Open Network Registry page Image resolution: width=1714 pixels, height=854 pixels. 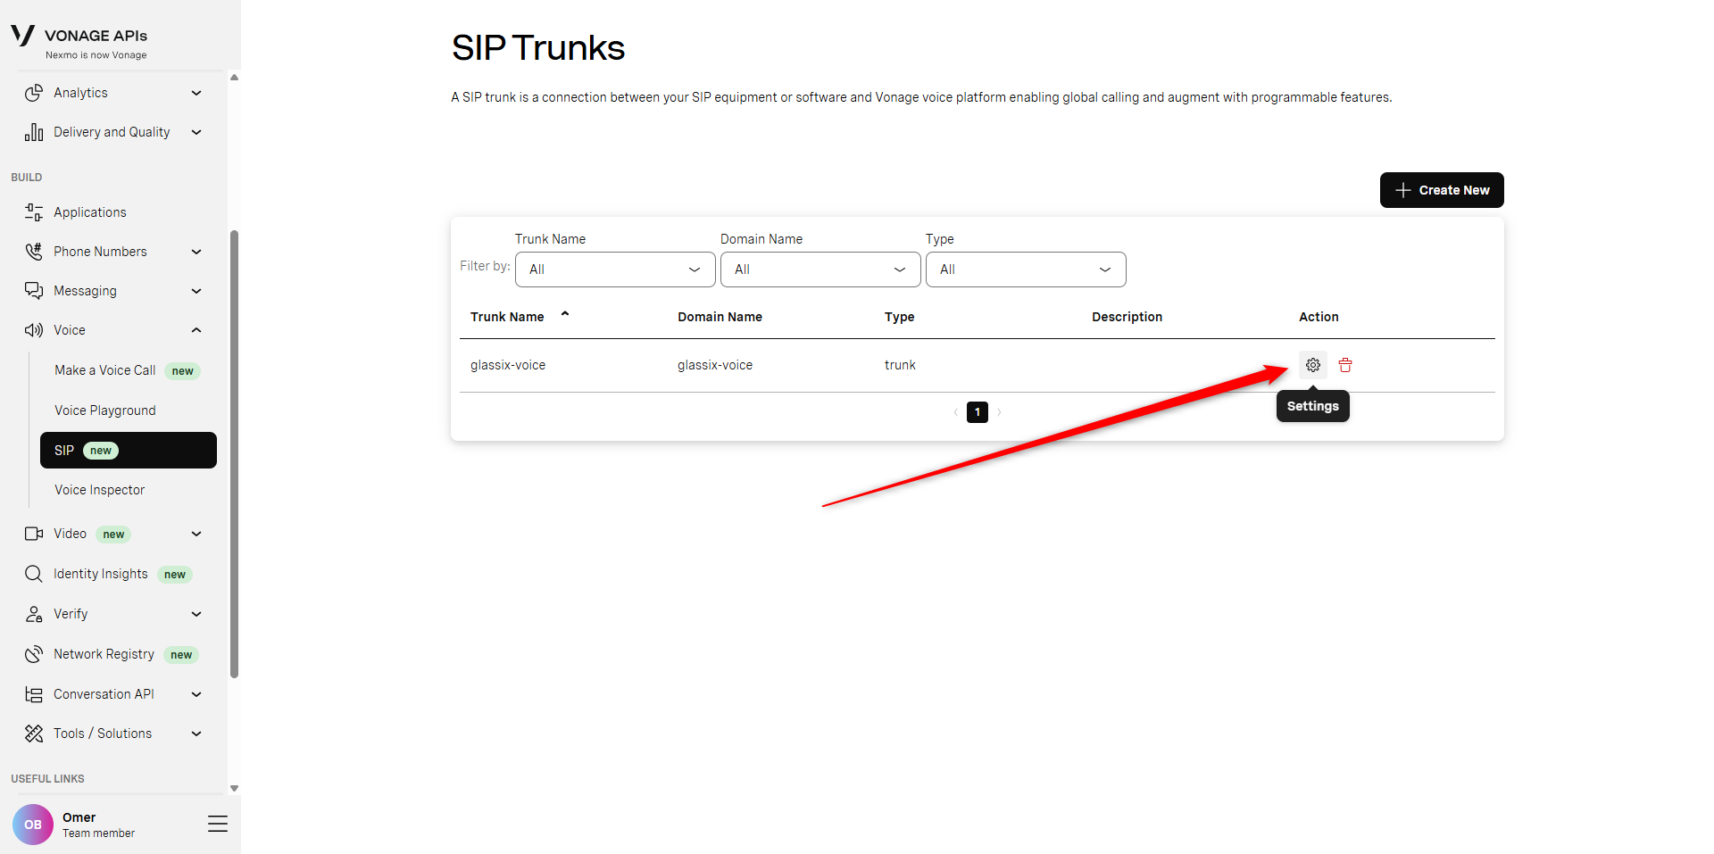(104, 654)
